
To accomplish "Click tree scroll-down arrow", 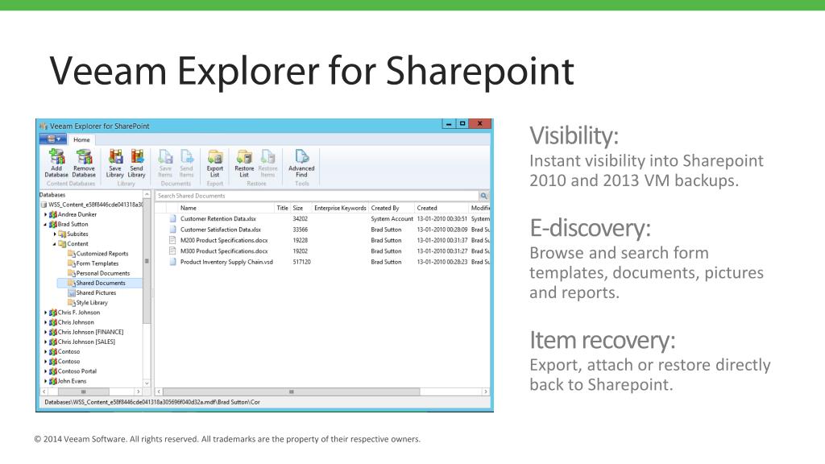I will pos(147,383).
